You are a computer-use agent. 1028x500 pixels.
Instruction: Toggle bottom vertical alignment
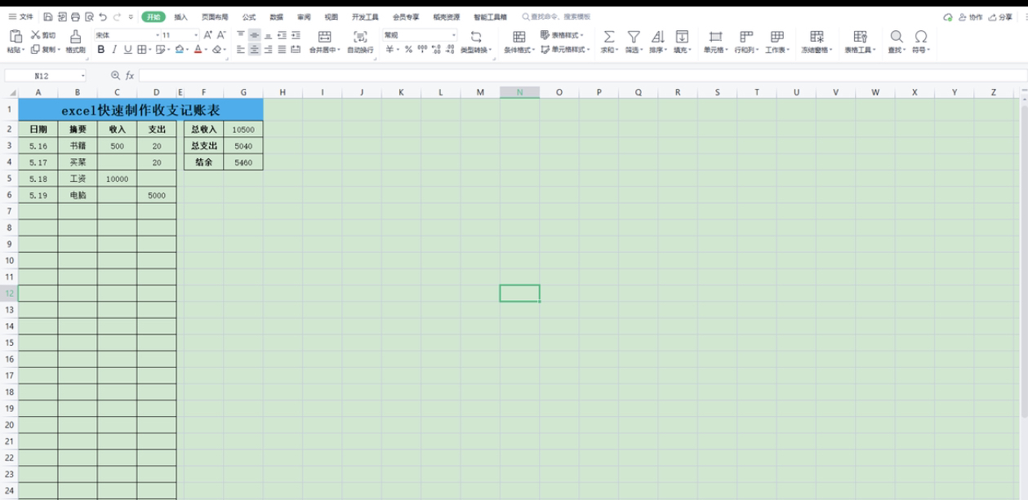(268, 35)
